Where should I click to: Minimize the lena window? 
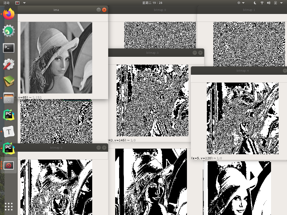click(98, 10)
